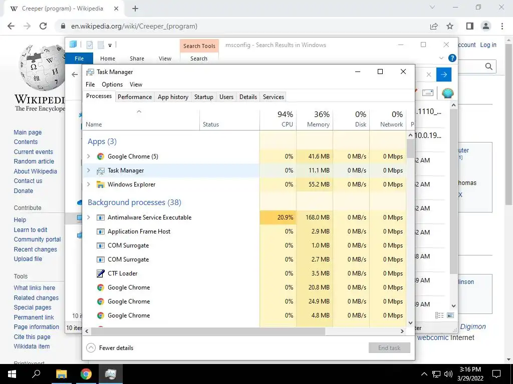Open the Random article Wikipedia link
This screenshot has width=513, height=384.
pyautogui.click(x=34, y=161)
